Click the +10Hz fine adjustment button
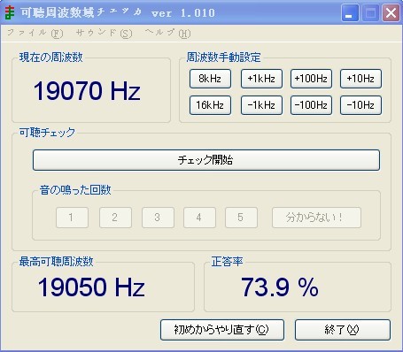This screenshot has height=352, width=403. coord(360,79)
